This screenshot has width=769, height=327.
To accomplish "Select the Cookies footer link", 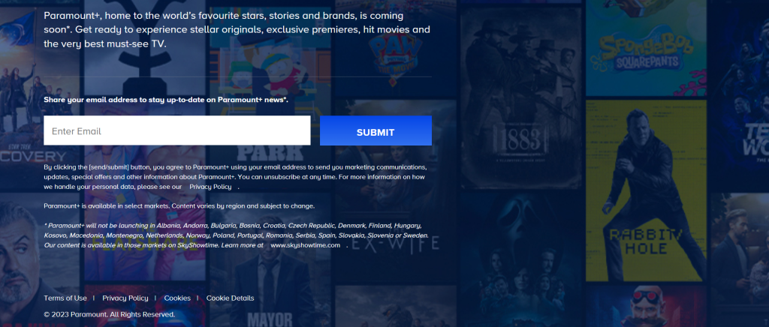I will pyautogui.click(x=177, y=298).
